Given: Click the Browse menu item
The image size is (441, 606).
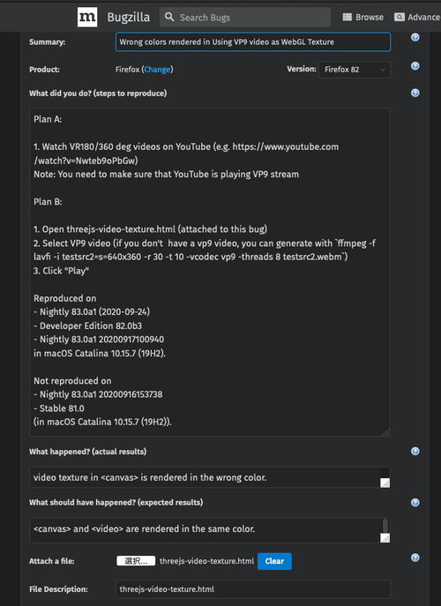Looking at the screenshot, I should [x=363, y=17].
